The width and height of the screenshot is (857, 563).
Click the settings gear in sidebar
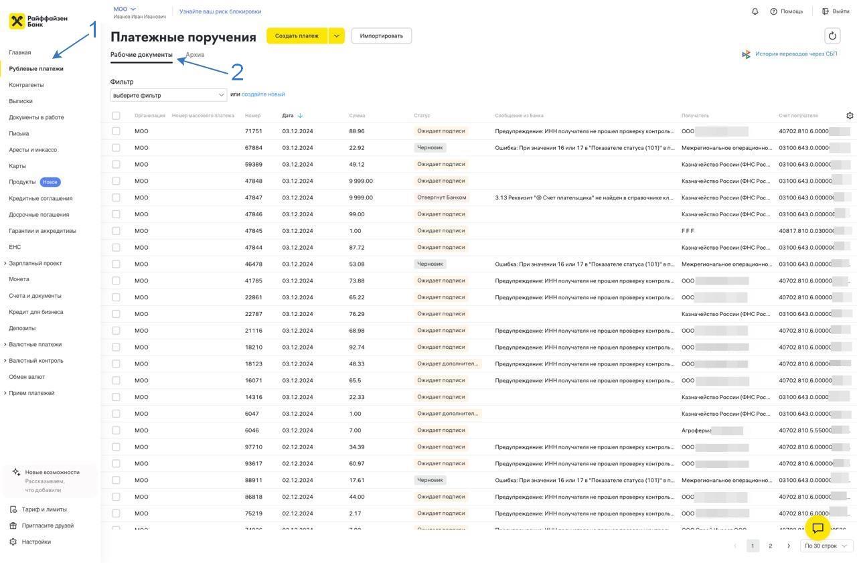pos(13,542)
